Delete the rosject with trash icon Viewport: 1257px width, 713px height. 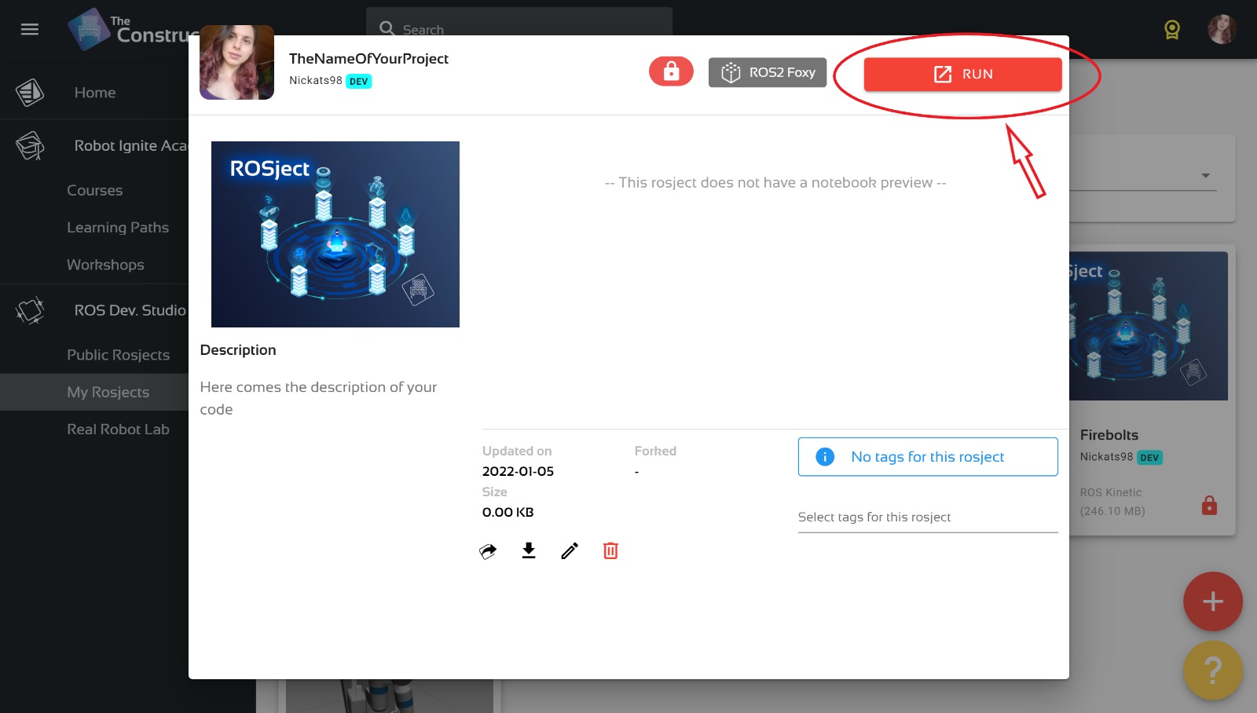tap(610, 550)
